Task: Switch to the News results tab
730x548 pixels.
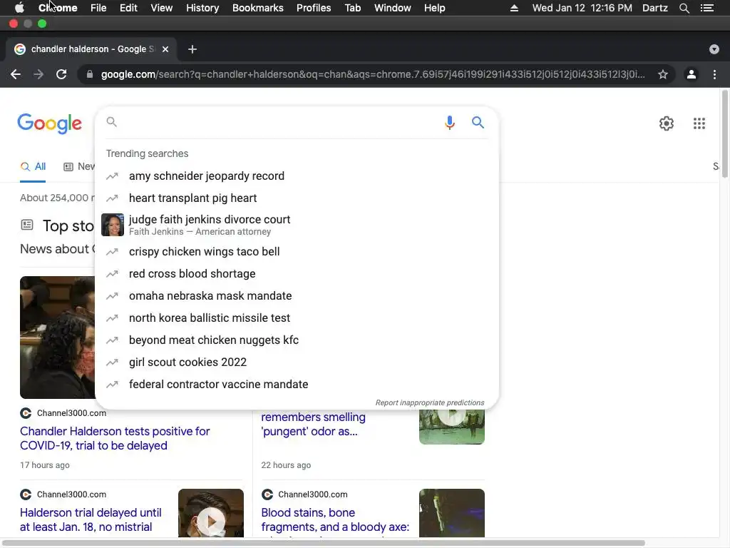Action: coord(79,167)
